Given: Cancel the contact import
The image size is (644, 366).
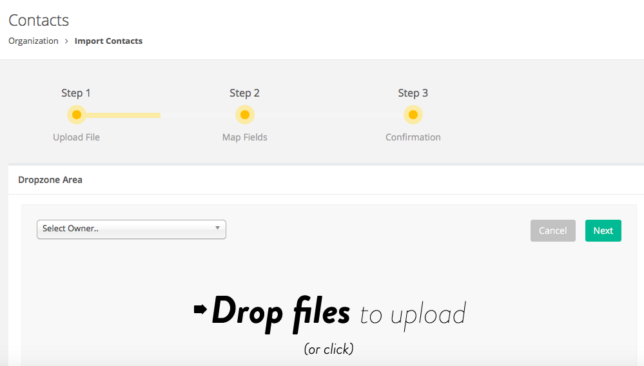Looking at the screenshot, I should [553, 231].
